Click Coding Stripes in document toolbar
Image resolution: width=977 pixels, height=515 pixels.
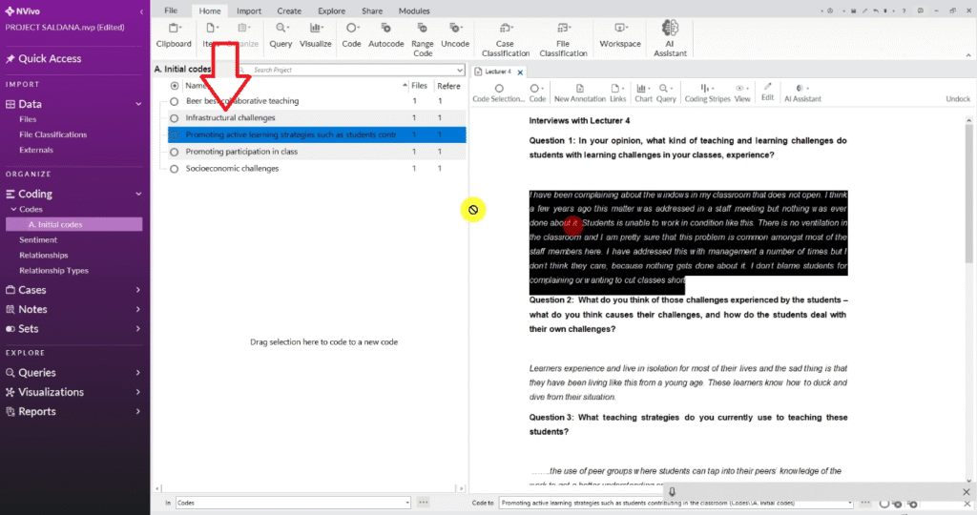point(707,92)
